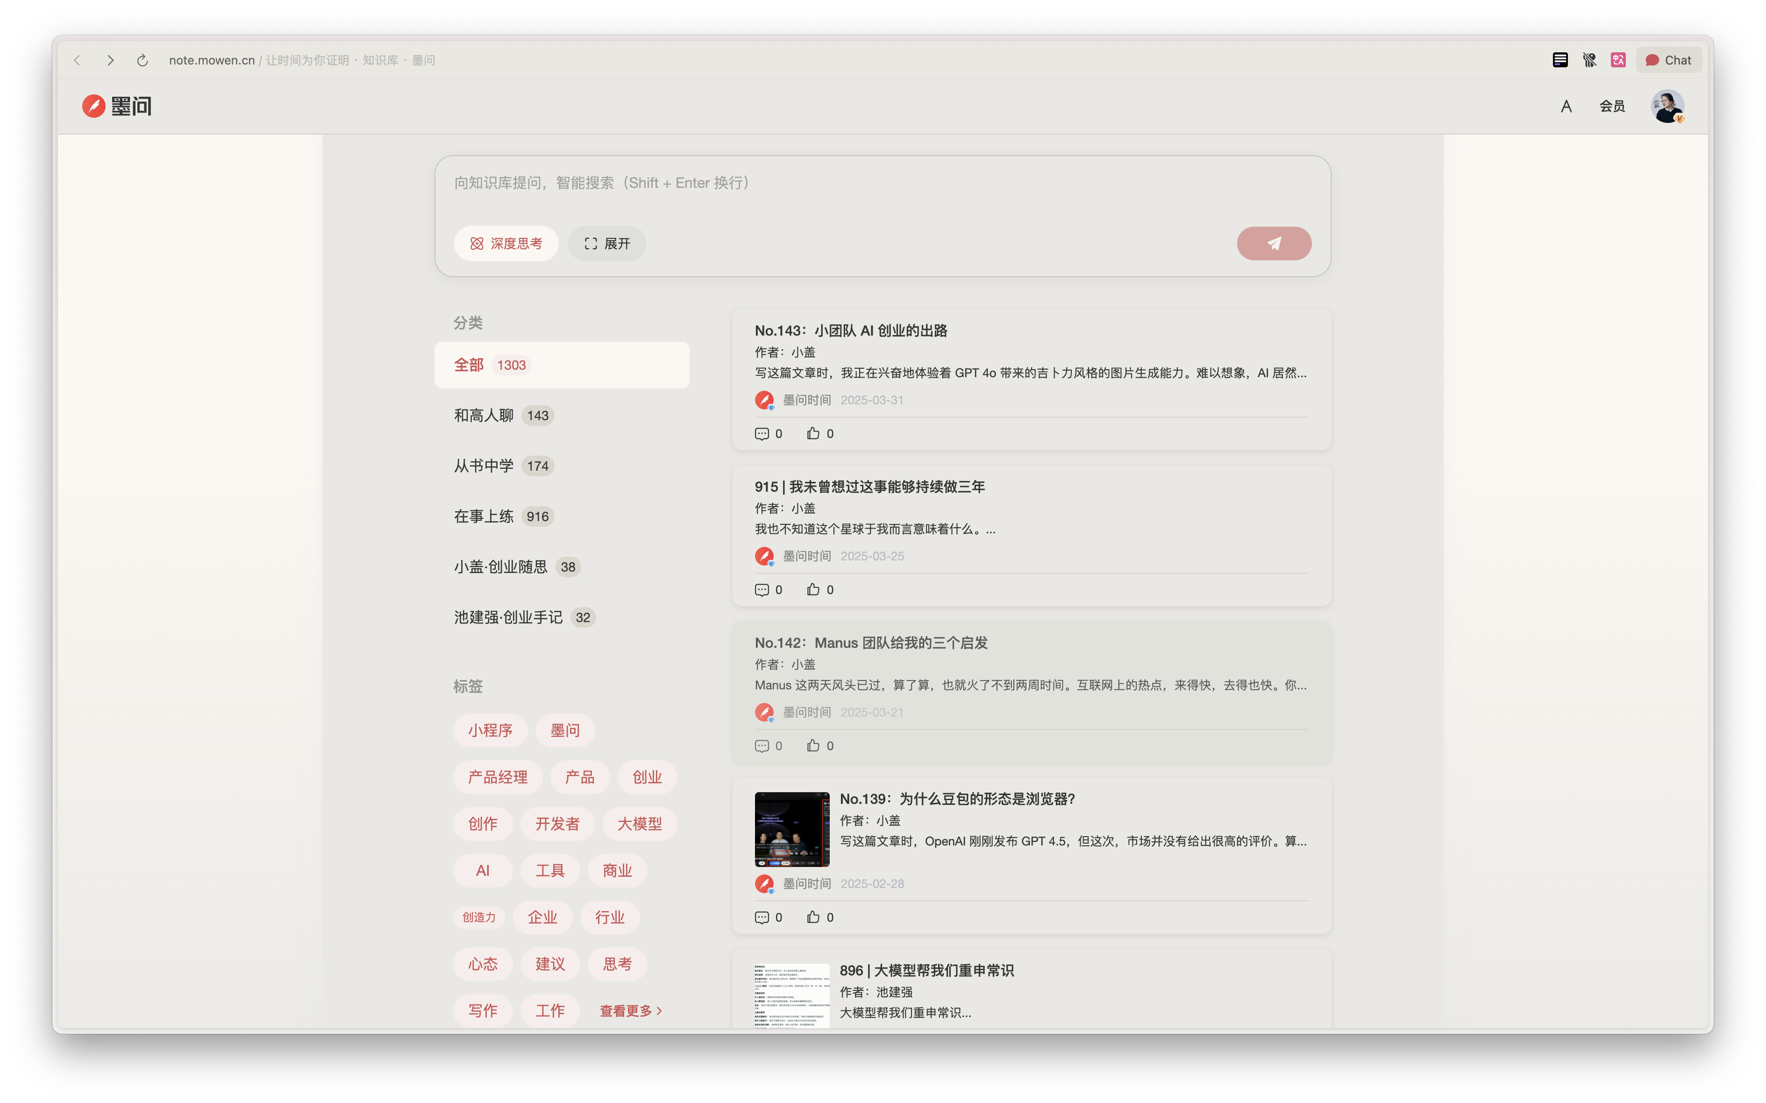
Task: Expand tags via 查看更多
Action: click(x=631, y=1010)
